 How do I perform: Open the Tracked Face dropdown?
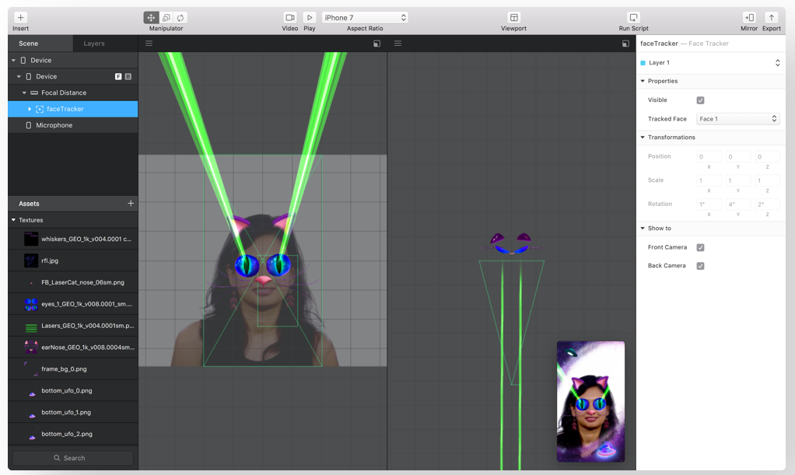(737, 119)
